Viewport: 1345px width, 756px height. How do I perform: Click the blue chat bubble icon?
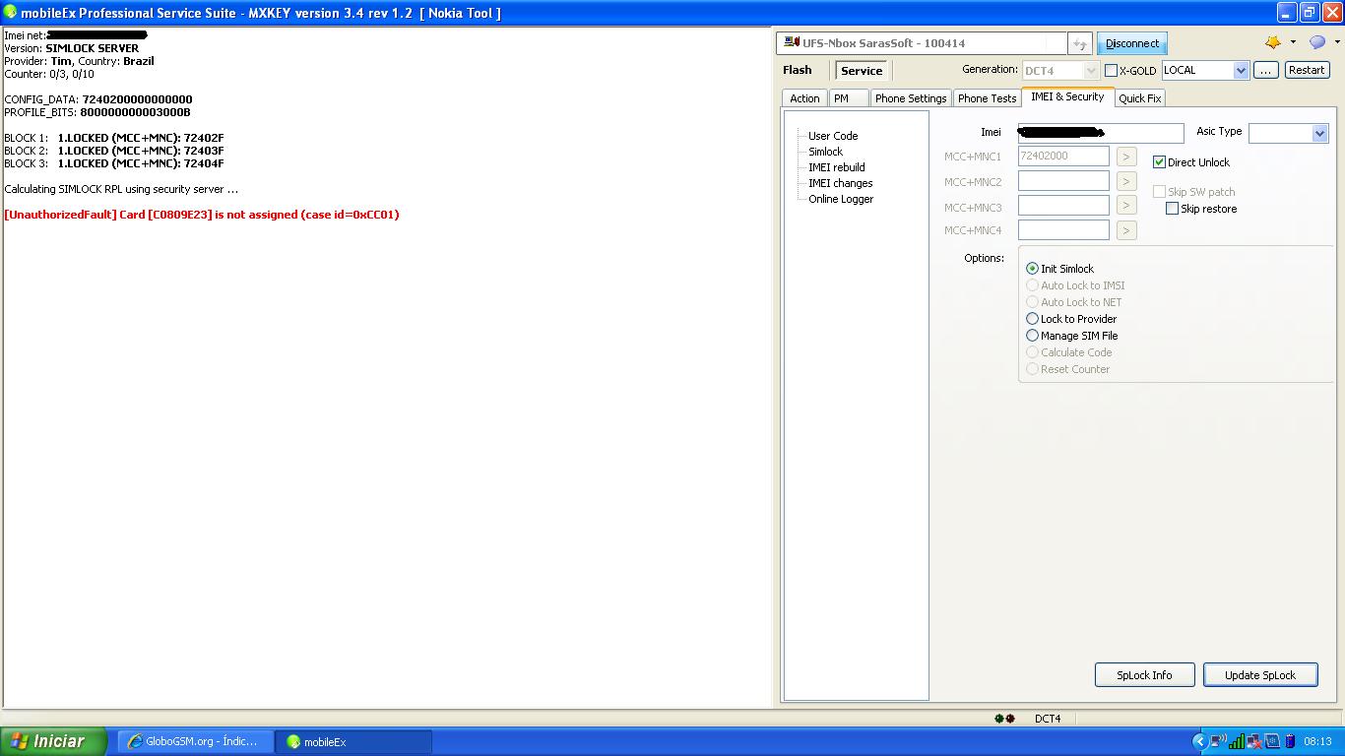(x=1316, y=42)
